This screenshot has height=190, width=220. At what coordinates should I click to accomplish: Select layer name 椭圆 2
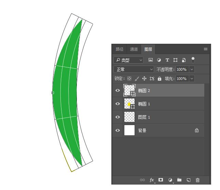[144, 91]
